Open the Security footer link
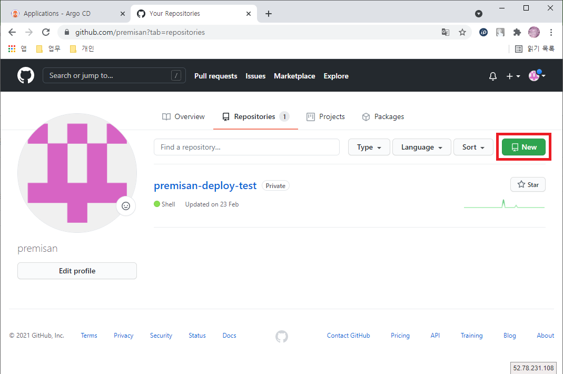563x374 pixels. pos(161,336)
